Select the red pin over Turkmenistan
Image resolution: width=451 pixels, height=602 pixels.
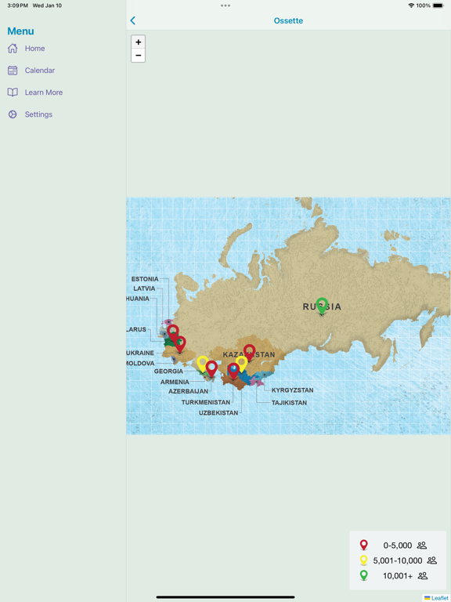233,371
